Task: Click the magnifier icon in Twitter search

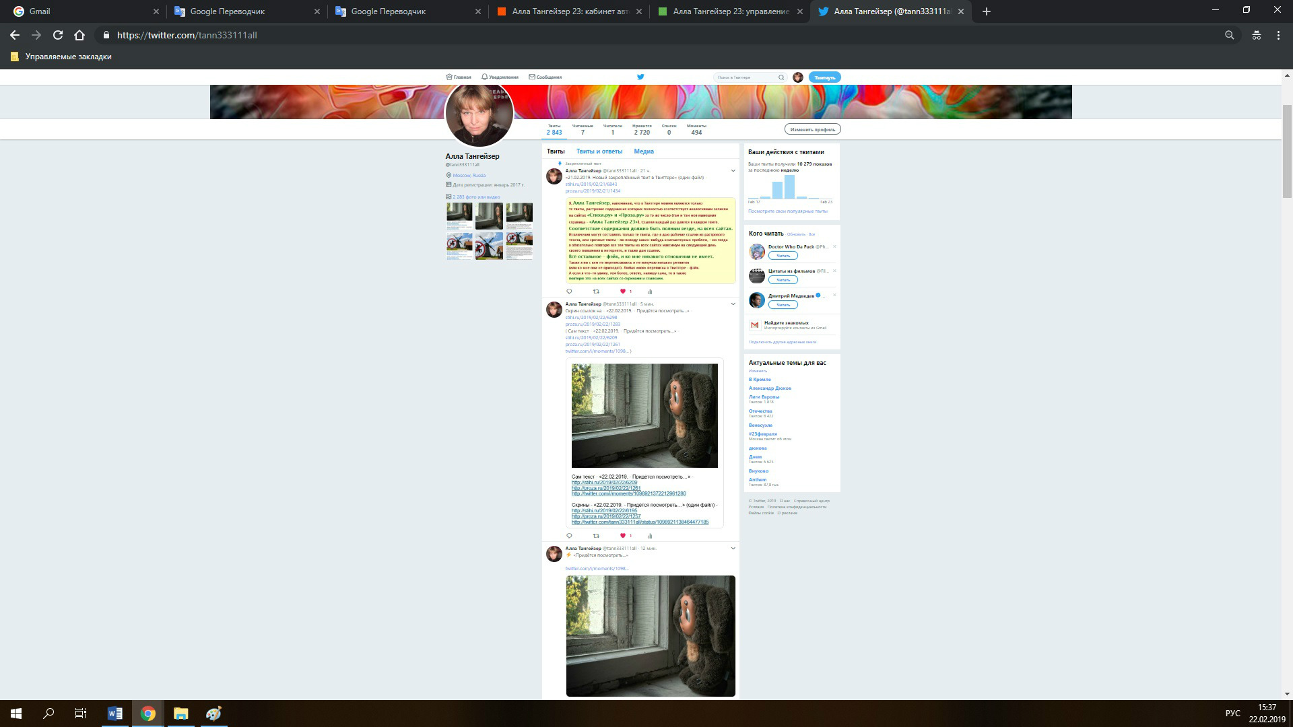Action: (x=781, y=77)
